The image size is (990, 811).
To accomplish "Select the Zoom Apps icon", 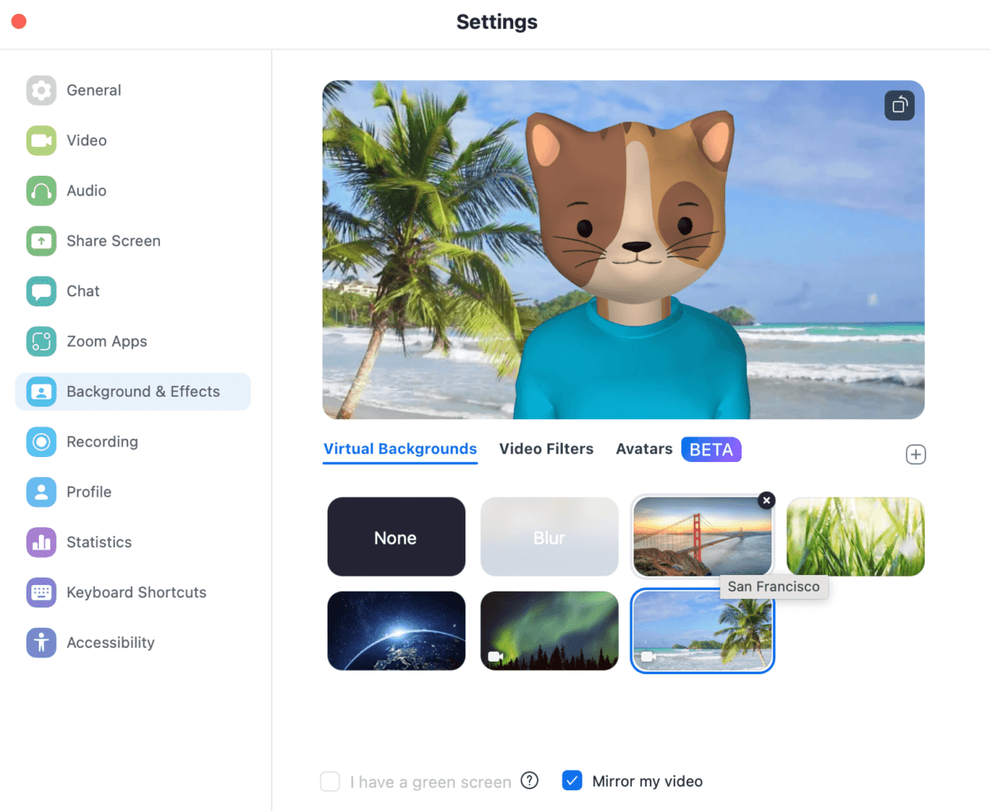I will 41,342.
